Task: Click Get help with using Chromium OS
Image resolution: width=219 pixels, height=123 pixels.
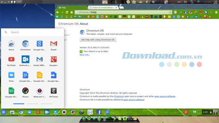Action: 98,40
